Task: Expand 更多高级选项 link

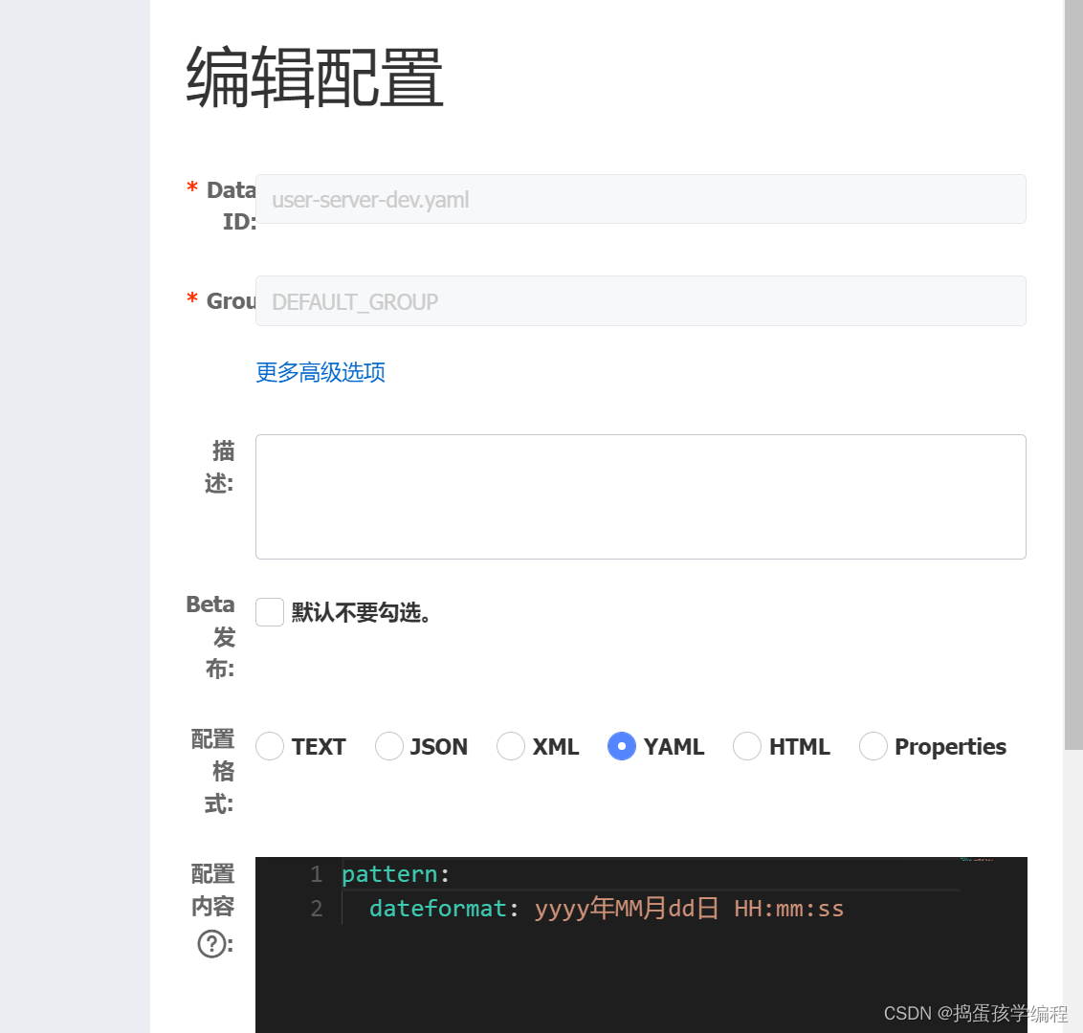Action: pyautogui.click(x=320, y=372)
